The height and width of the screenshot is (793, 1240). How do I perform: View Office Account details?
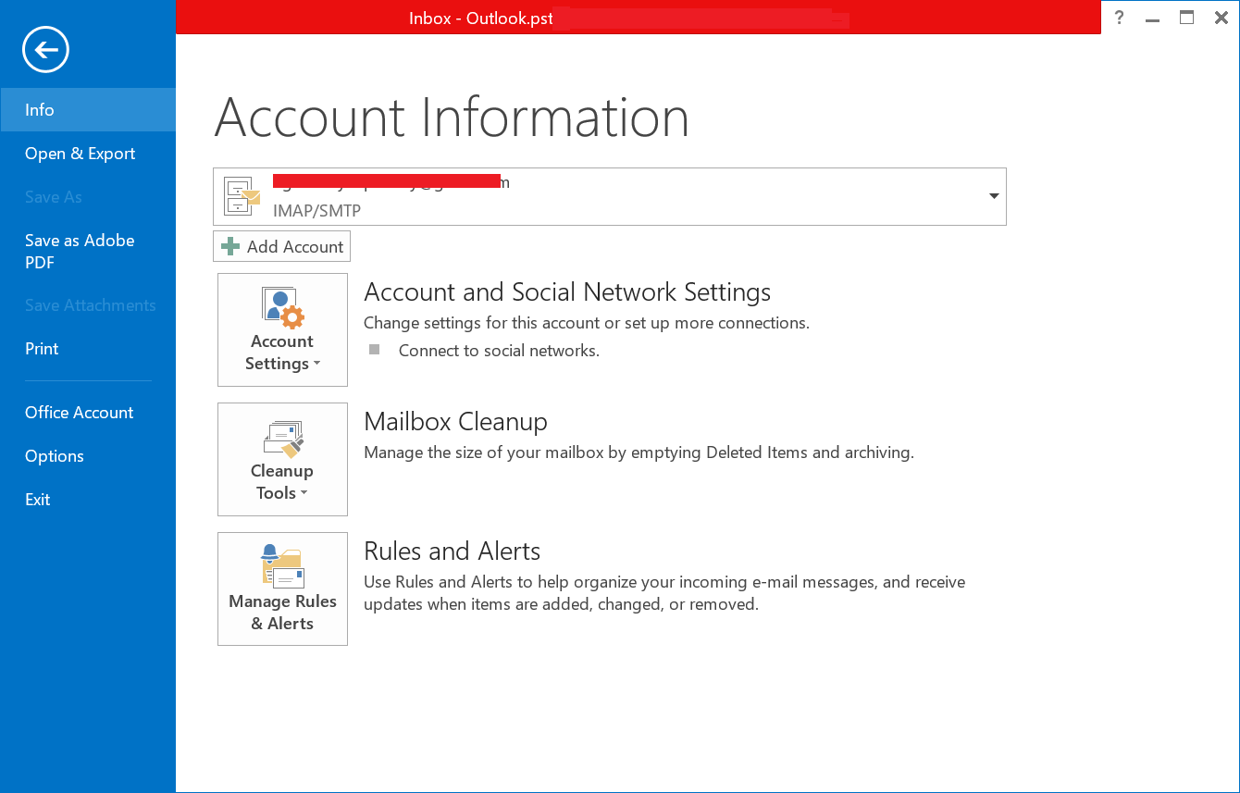[79, 412]
